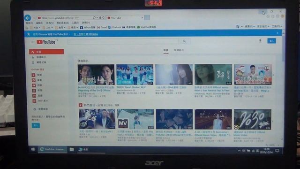This screenshot has width=300, height=169.
Task: Open the File Explorer taskbar icon
Action: pos(72,149)
